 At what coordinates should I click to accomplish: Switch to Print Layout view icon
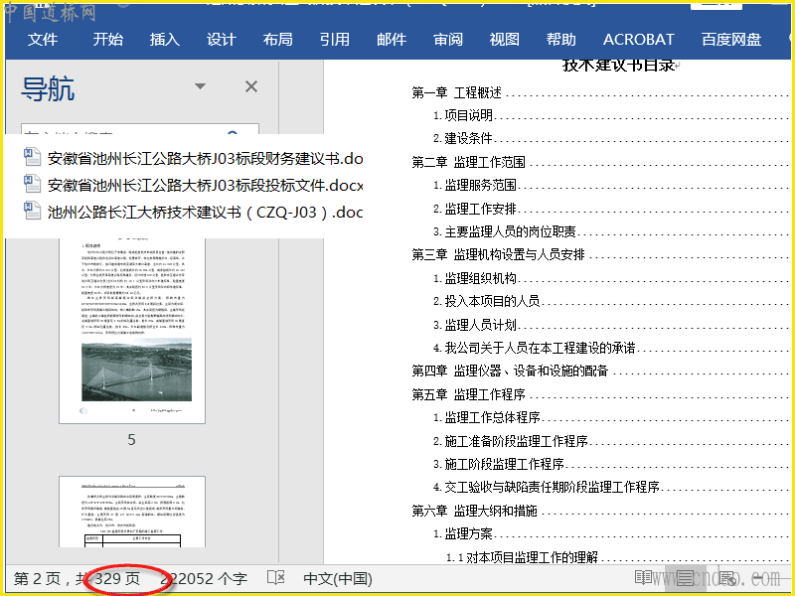(x=685, y=577)
